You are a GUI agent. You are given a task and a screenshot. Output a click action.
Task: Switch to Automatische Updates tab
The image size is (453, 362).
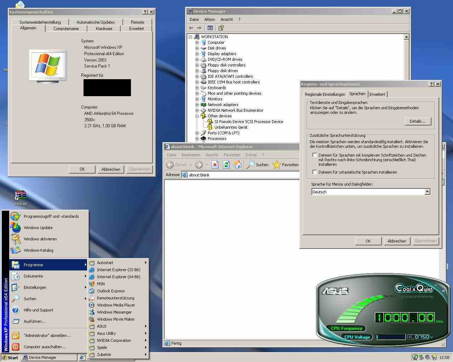point(96,22)
